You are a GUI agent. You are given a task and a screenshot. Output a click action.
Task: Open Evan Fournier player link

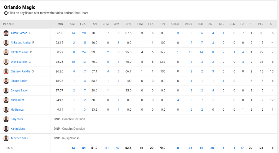(x=19, y=62)
